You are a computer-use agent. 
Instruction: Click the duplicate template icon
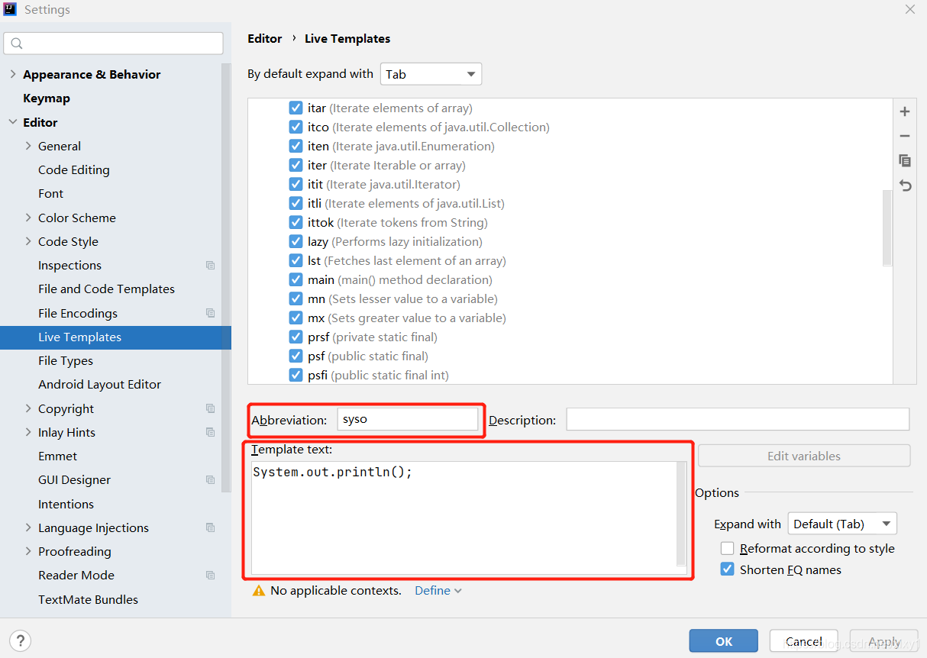(x=905, y=160)
